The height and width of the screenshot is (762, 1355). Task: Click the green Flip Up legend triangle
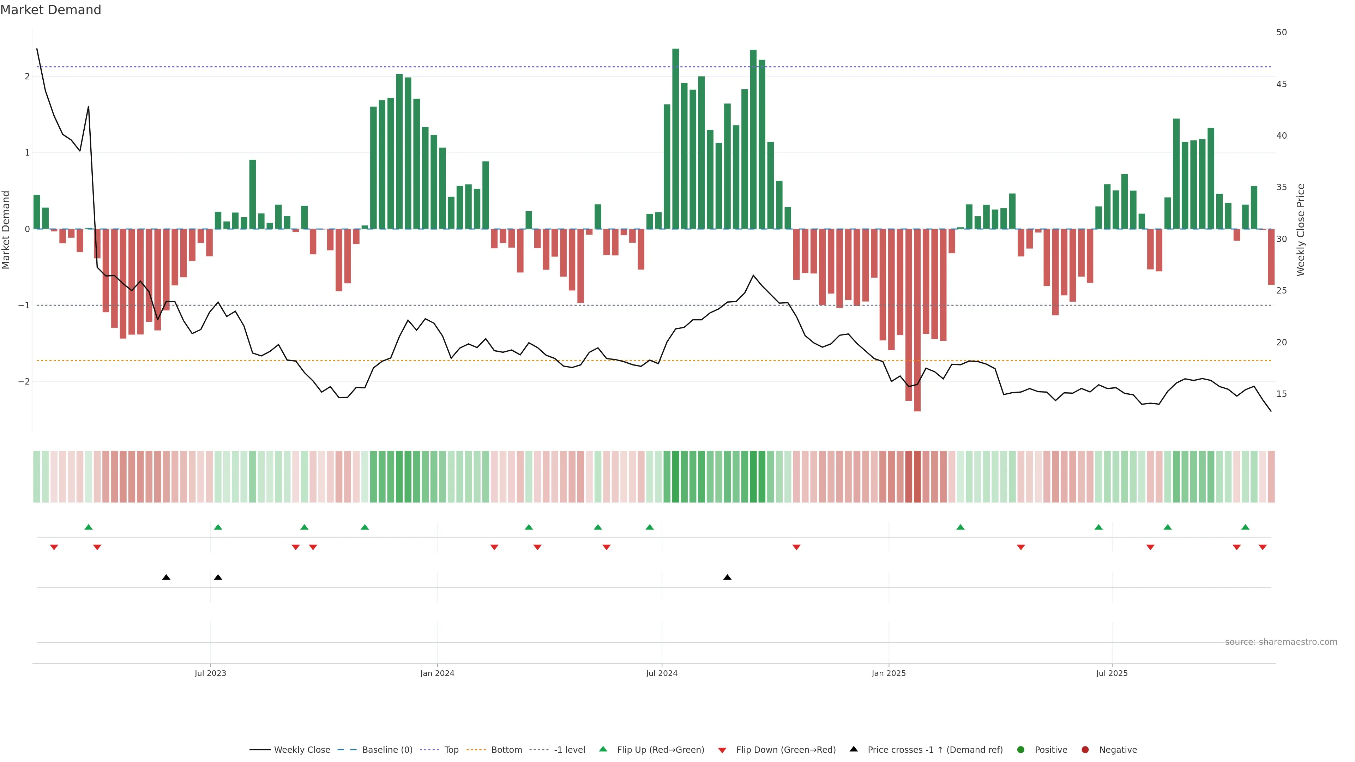coord(603,749)
